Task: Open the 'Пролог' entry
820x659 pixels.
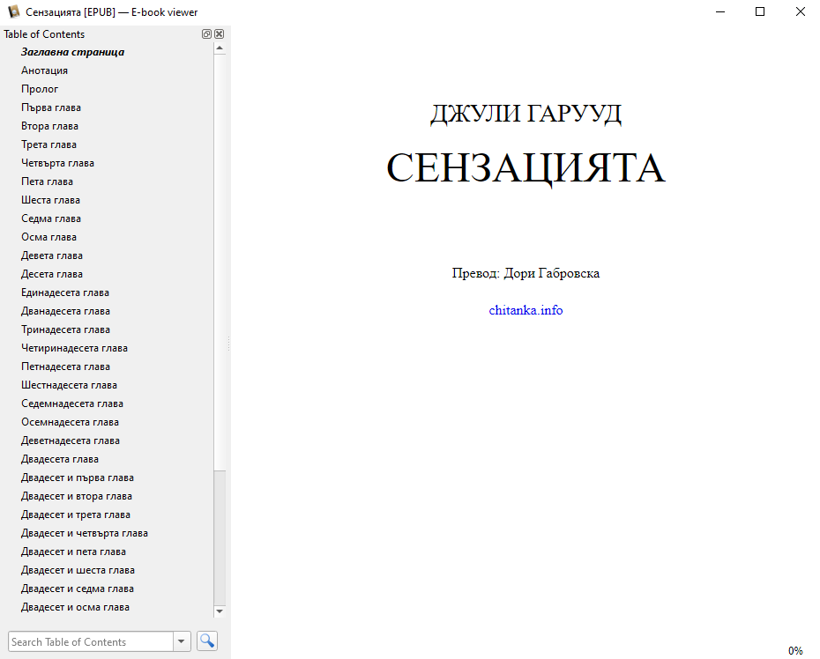Action: click(x=40, y=89)
